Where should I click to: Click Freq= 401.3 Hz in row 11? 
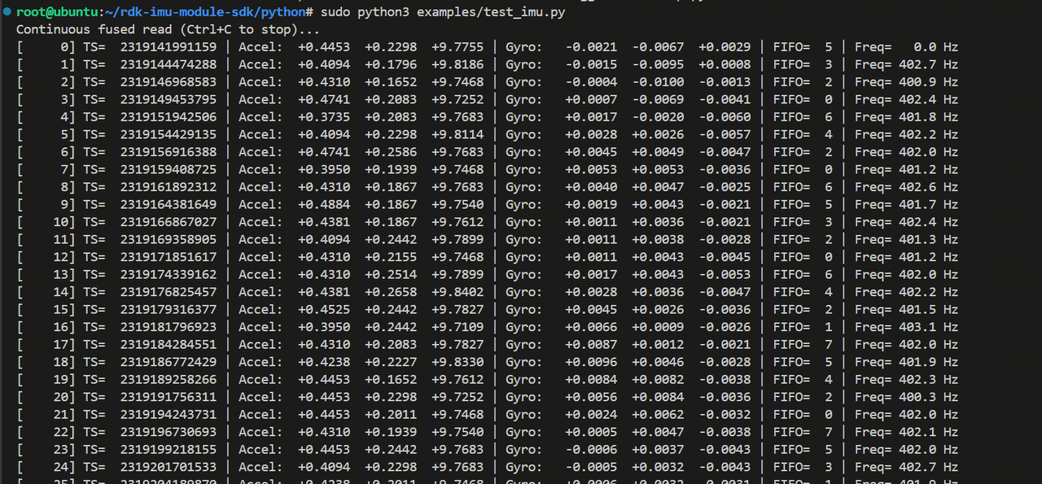(906, 239)
